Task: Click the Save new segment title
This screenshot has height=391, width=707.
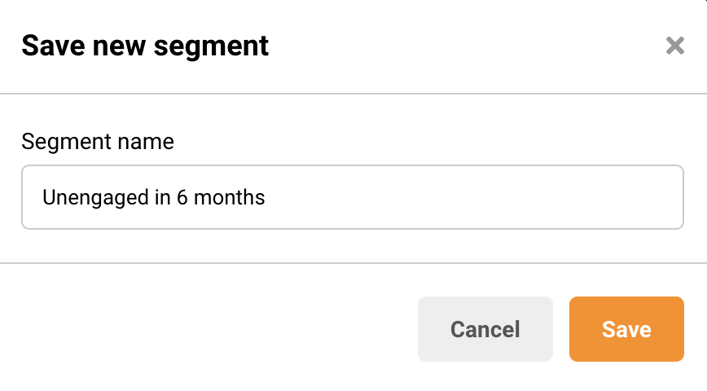Action: (145, 46)
